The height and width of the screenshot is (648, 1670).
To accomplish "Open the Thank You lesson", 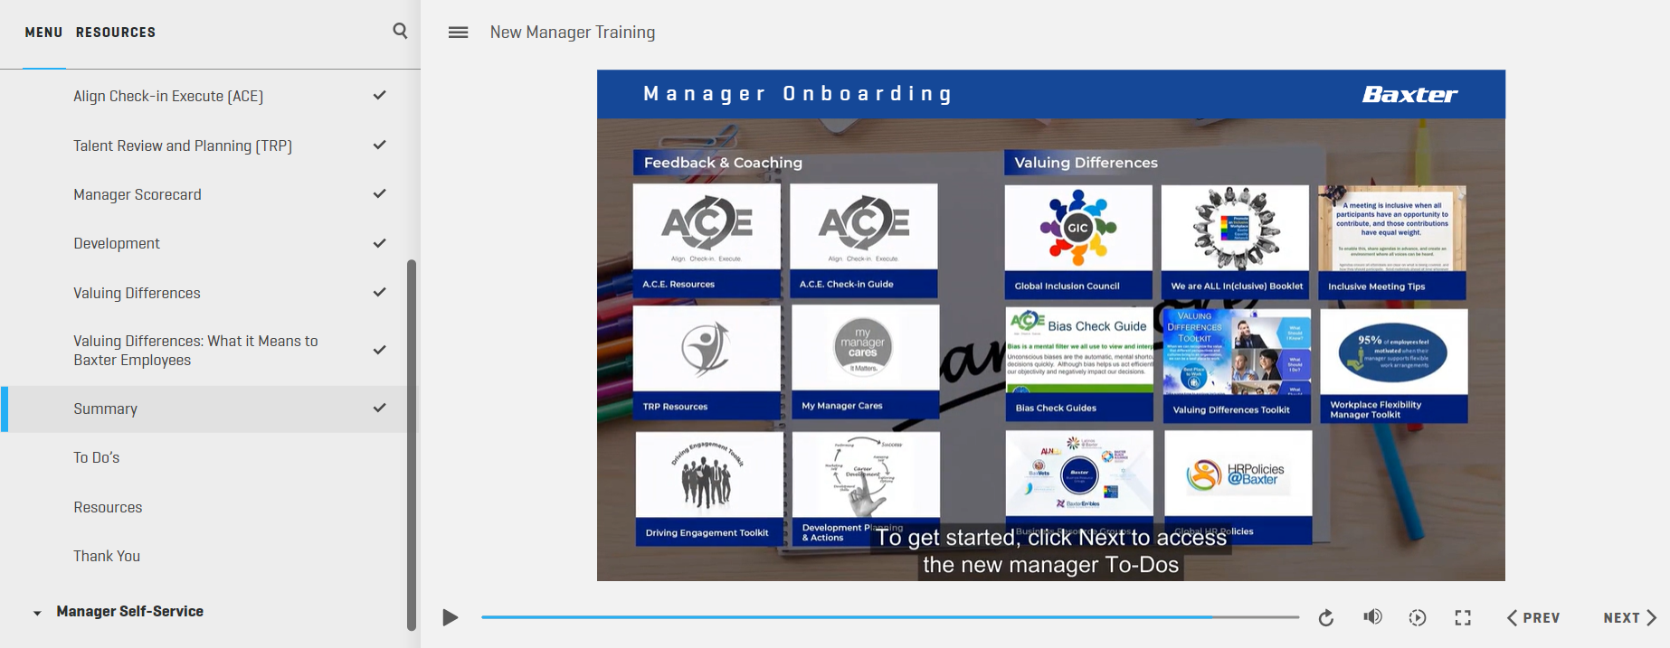I will click(210, 556).
